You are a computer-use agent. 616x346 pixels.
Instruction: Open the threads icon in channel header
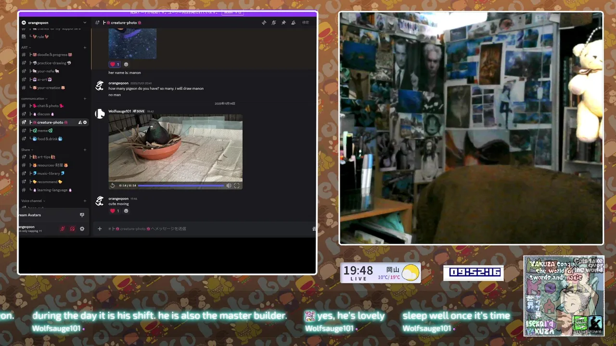pos(264,23)
